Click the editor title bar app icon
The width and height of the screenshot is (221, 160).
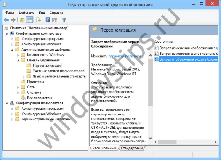pyautogui.click(x=5, y=5)
